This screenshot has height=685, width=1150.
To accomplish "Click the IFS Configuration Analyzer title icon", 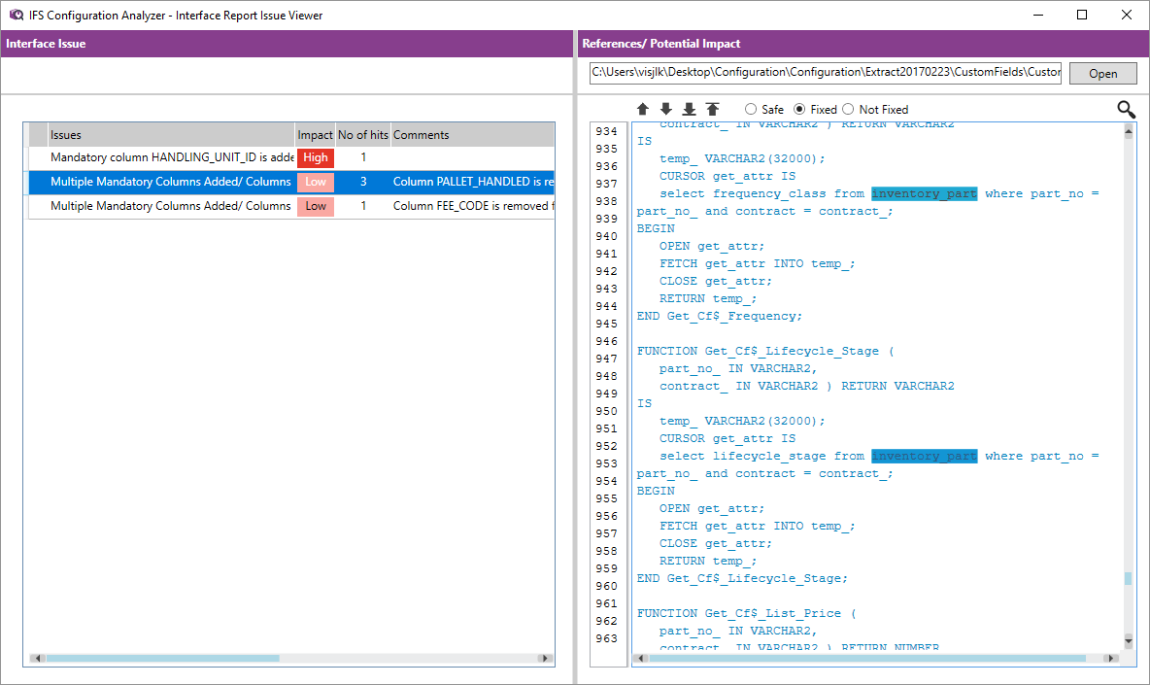I will [16, 15].
